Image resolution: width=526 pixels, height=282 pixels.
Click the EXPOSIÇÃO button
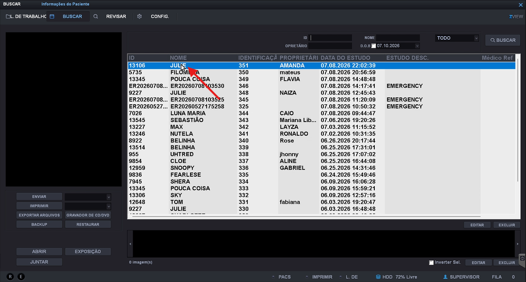click(x=88, y=251)
